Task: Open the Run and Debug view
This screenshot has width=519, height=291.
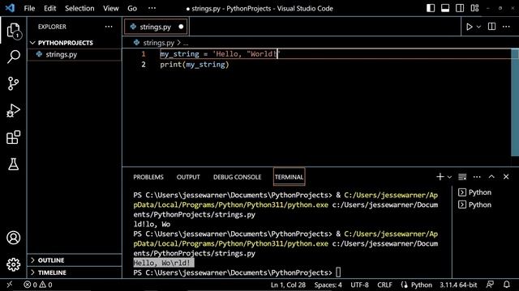Action: click(x=13, y=111)
